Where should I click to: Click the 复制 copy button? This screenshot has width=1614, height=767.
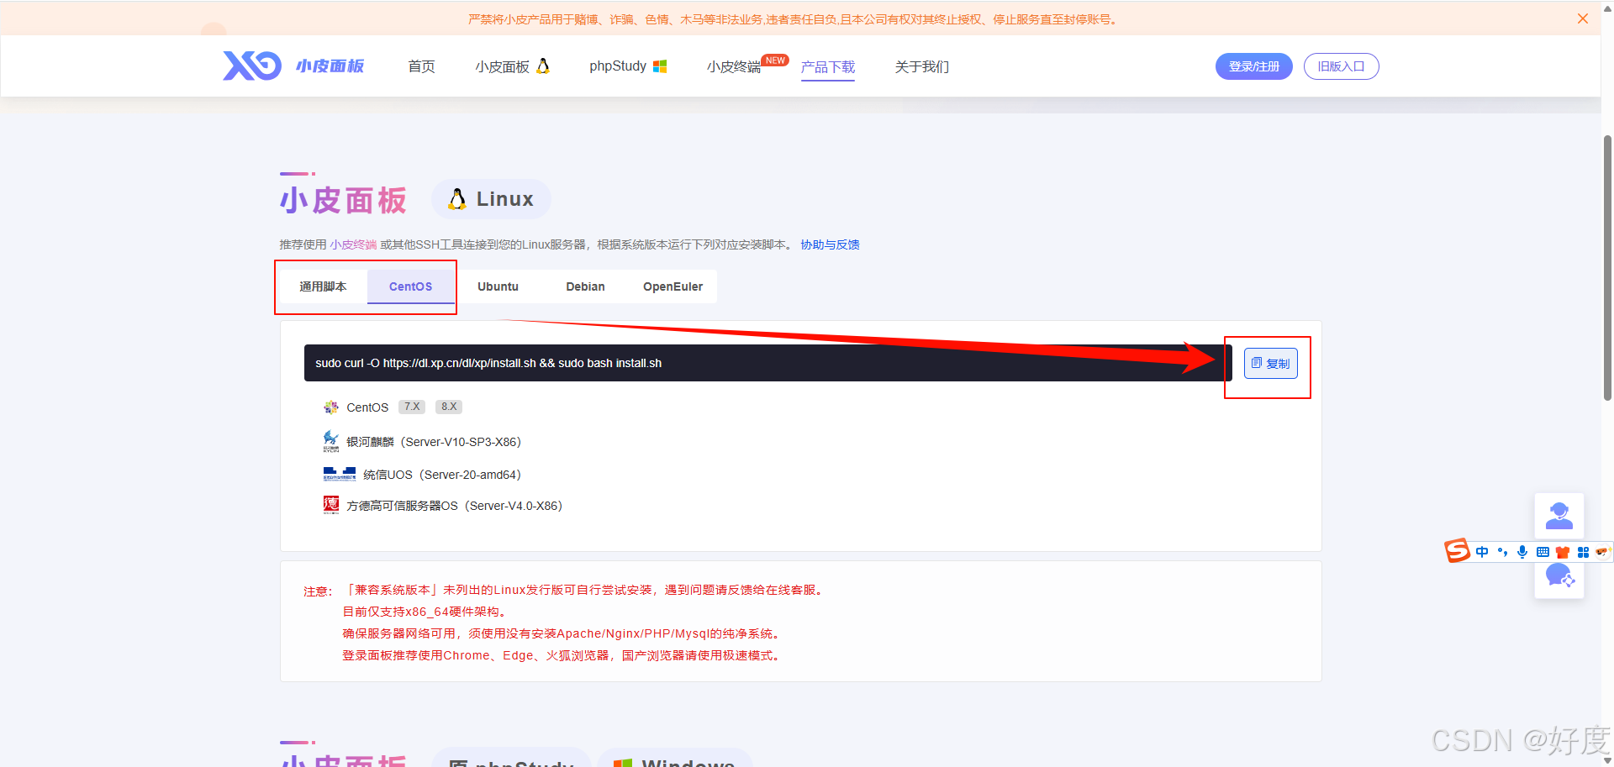[x=1271, y=364]
